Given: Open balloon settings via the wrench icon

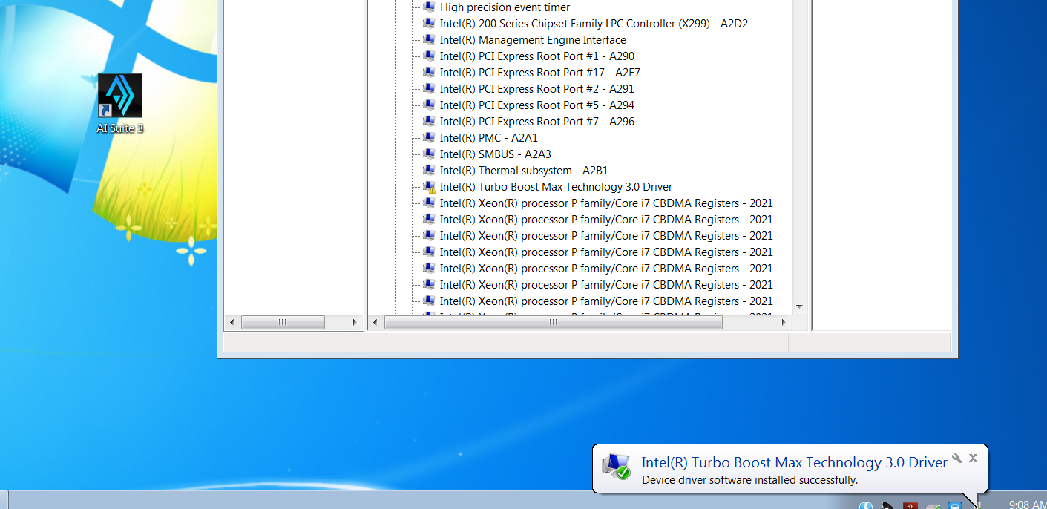Looking at the screenshot, I should (956, 459).
